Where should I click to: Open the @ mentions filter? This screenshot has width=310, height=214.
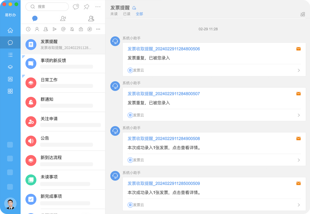(64, 29)
